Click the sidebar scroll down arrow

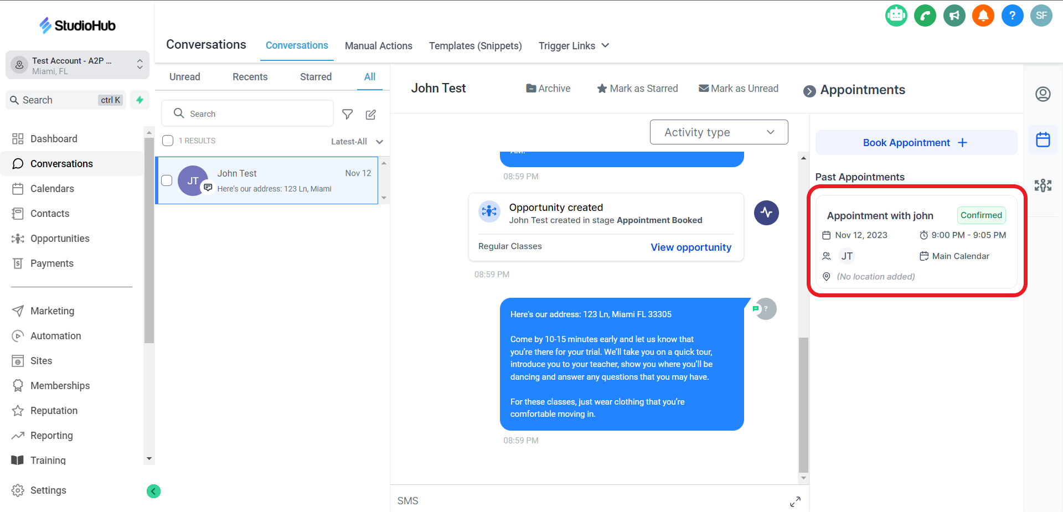coord(148,459)
